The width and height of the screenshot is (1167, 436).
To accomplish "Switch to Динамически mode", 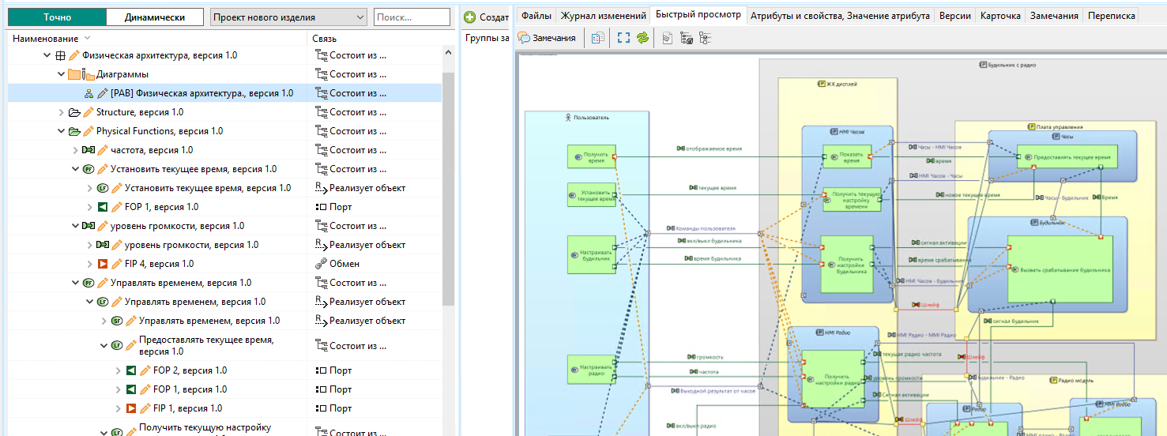I will coord(155,17).
